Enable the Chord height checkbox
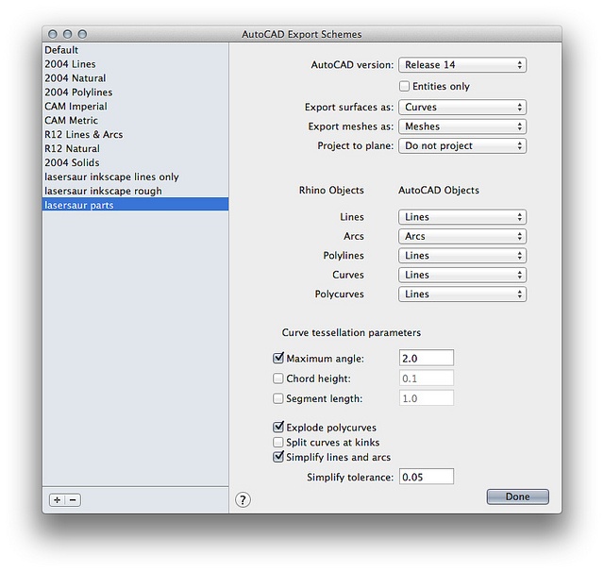Viewport: 604px width, 572px height. coord(278,379)
